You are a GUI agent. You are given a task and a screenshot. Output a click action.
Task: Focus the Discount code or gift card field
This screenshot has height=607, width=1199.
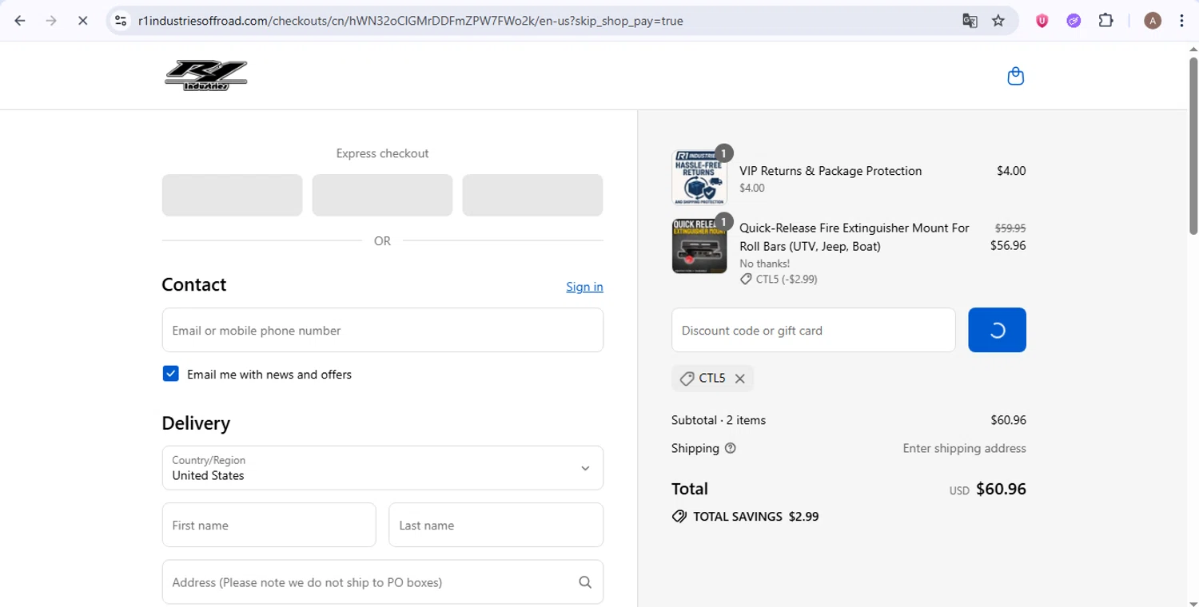[x=814, y=330]
